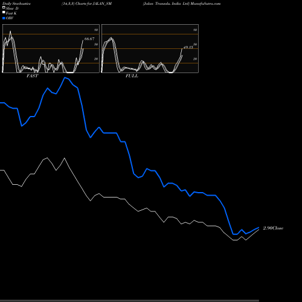Click the Slow D legend swatch
This screenshot has height=302, width=302.
pos(4,7)
